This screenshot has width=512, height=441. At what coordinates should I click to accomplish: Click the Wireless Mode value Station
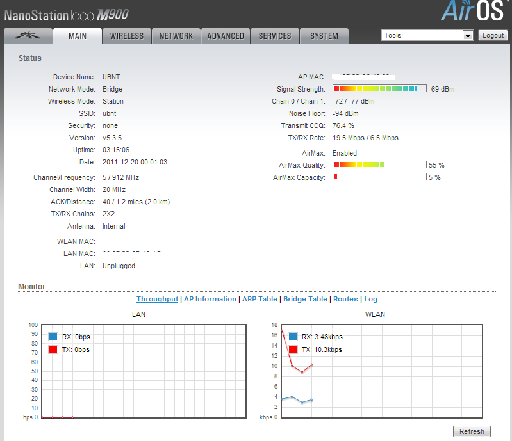click(x=113, y=101)
